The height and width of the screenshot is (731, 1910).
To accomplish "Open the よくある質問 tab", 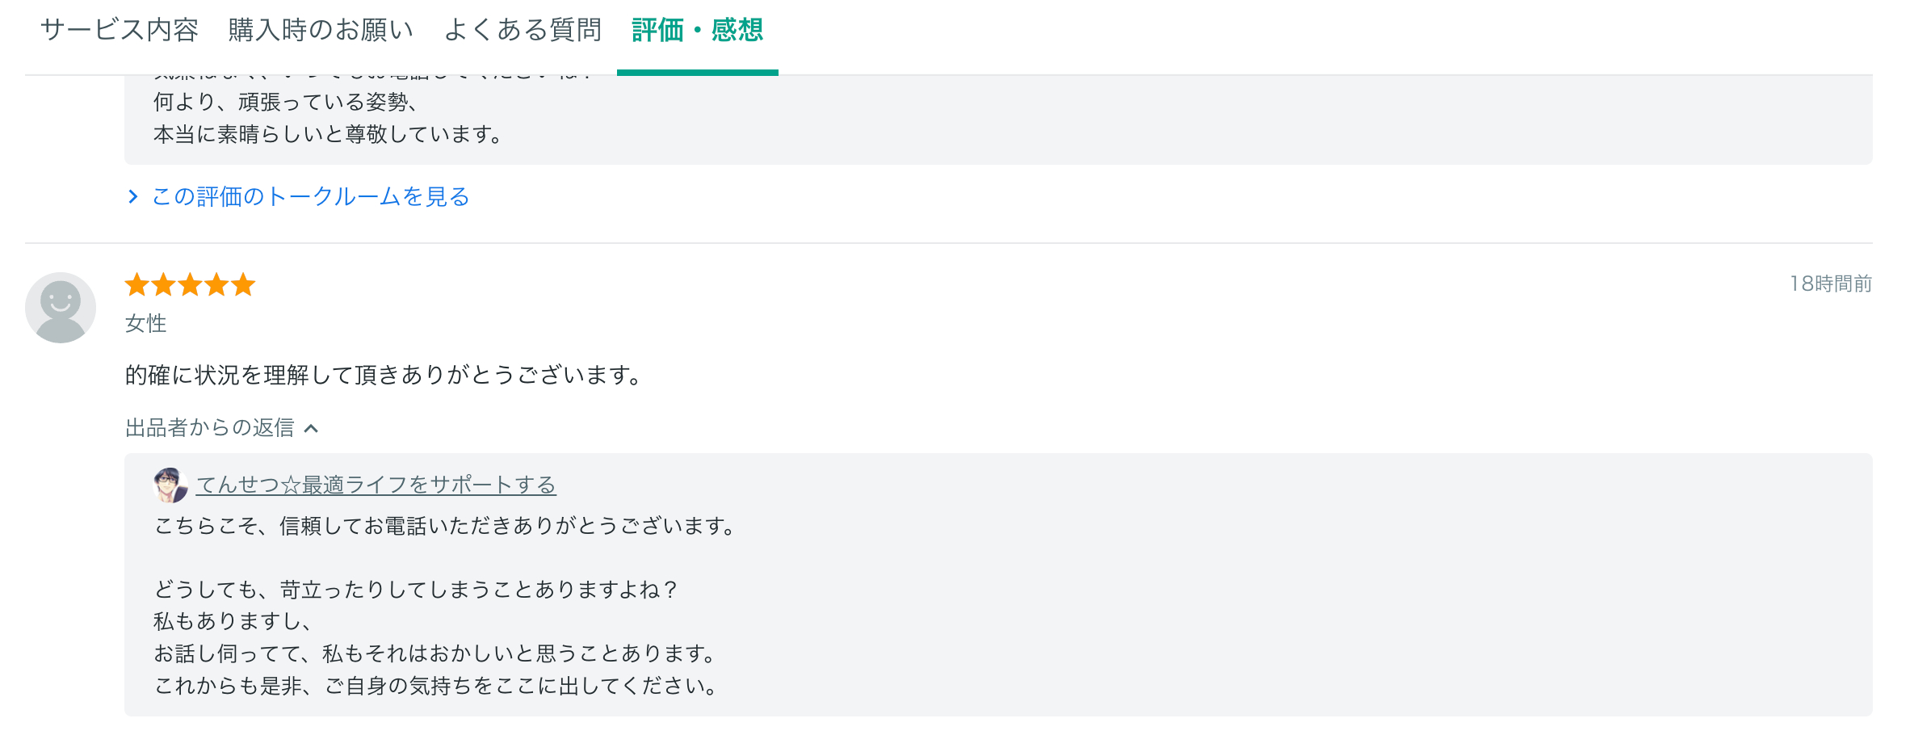I will (x=521, y=29).
